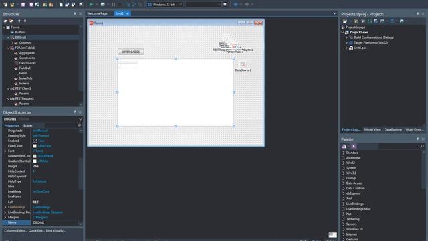Click Structure panel's first toolbar icon

5,21
